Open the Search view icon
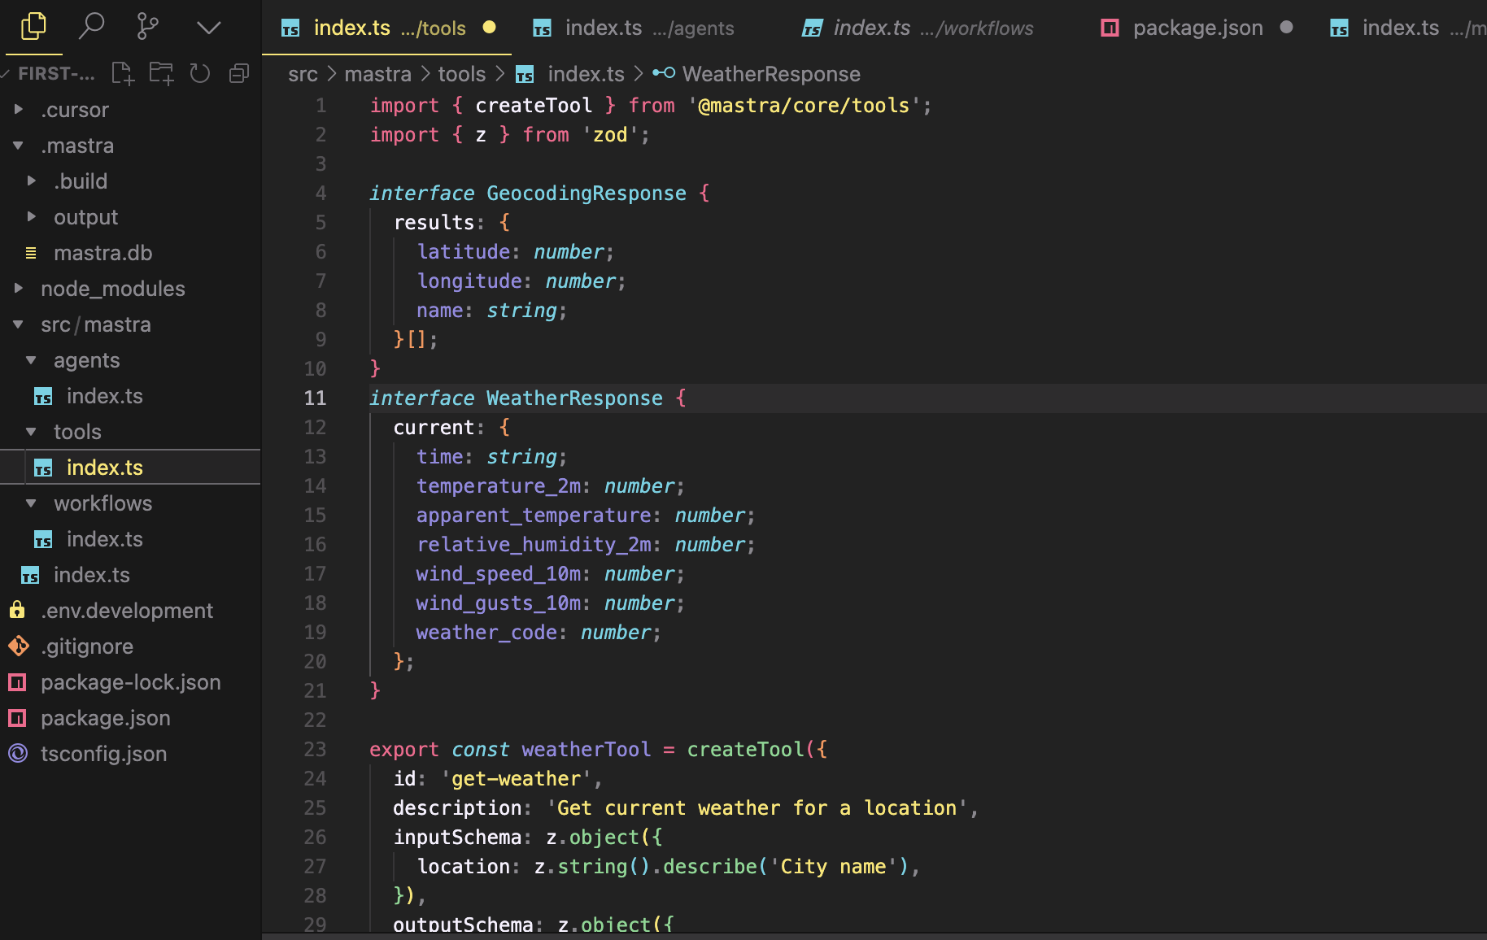The width and height of the screenshot is (1487, 940). pos(91,27)
